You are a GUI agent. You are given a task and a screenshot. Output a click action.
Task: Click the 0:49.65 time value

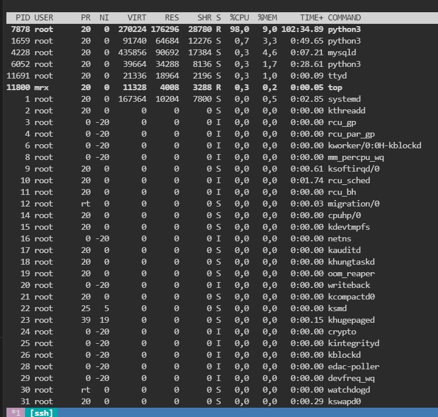pyautogui.click(x=307, y=41)
